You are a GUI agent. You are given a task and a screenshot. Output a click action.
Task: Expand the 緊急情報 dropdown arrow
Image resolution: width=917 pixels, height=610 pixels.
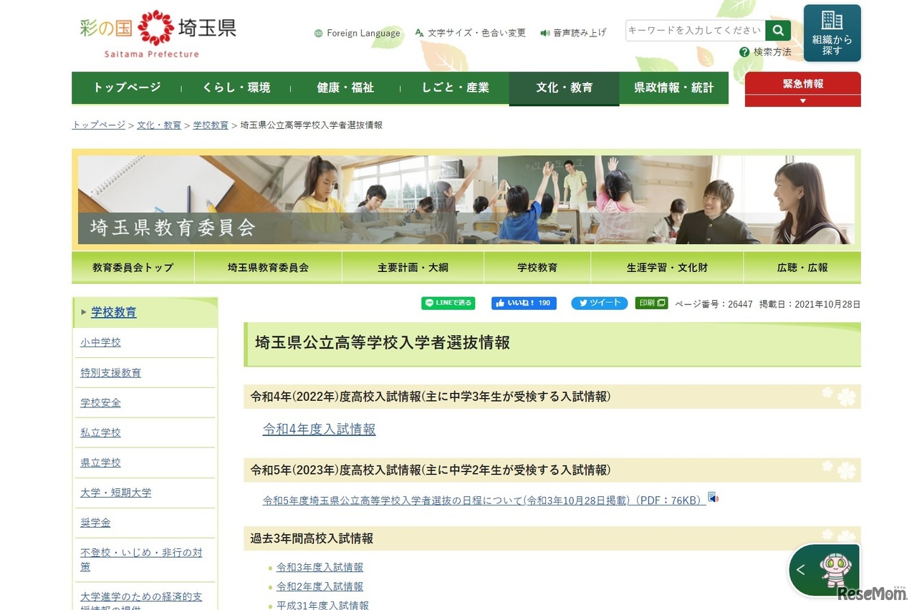pos(802,102)
